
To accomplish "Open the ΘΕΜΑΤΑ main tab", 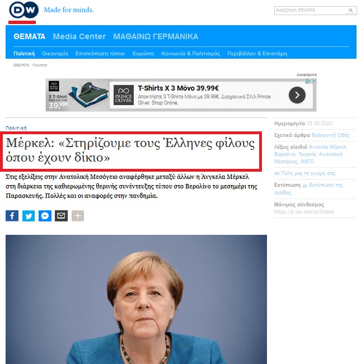I will 29,37.
